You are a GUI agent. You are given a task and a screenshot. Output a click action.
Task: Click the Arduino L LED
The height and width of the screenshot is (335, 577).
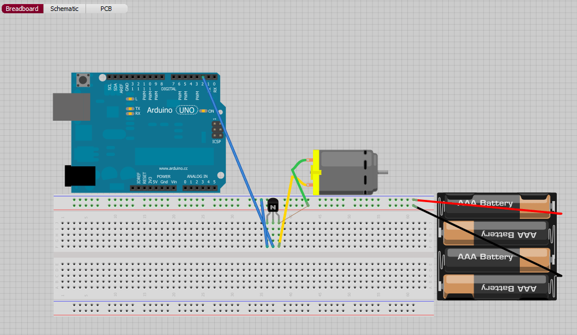[x=129, y=99]
